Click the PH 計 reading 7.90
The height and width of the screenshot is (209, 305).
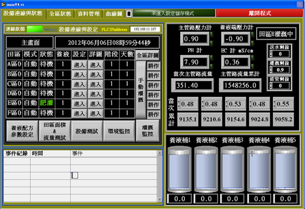click(x=195, y=62)
